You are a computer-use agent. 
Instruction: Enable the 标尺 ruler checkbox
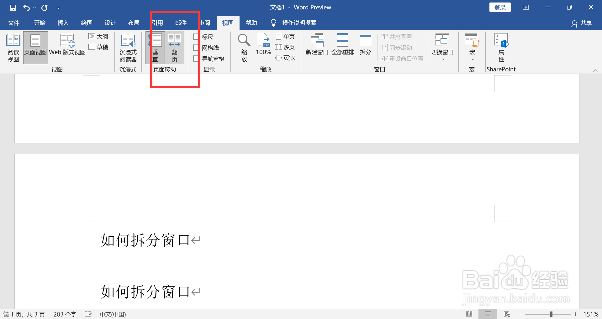click(196, 37)
